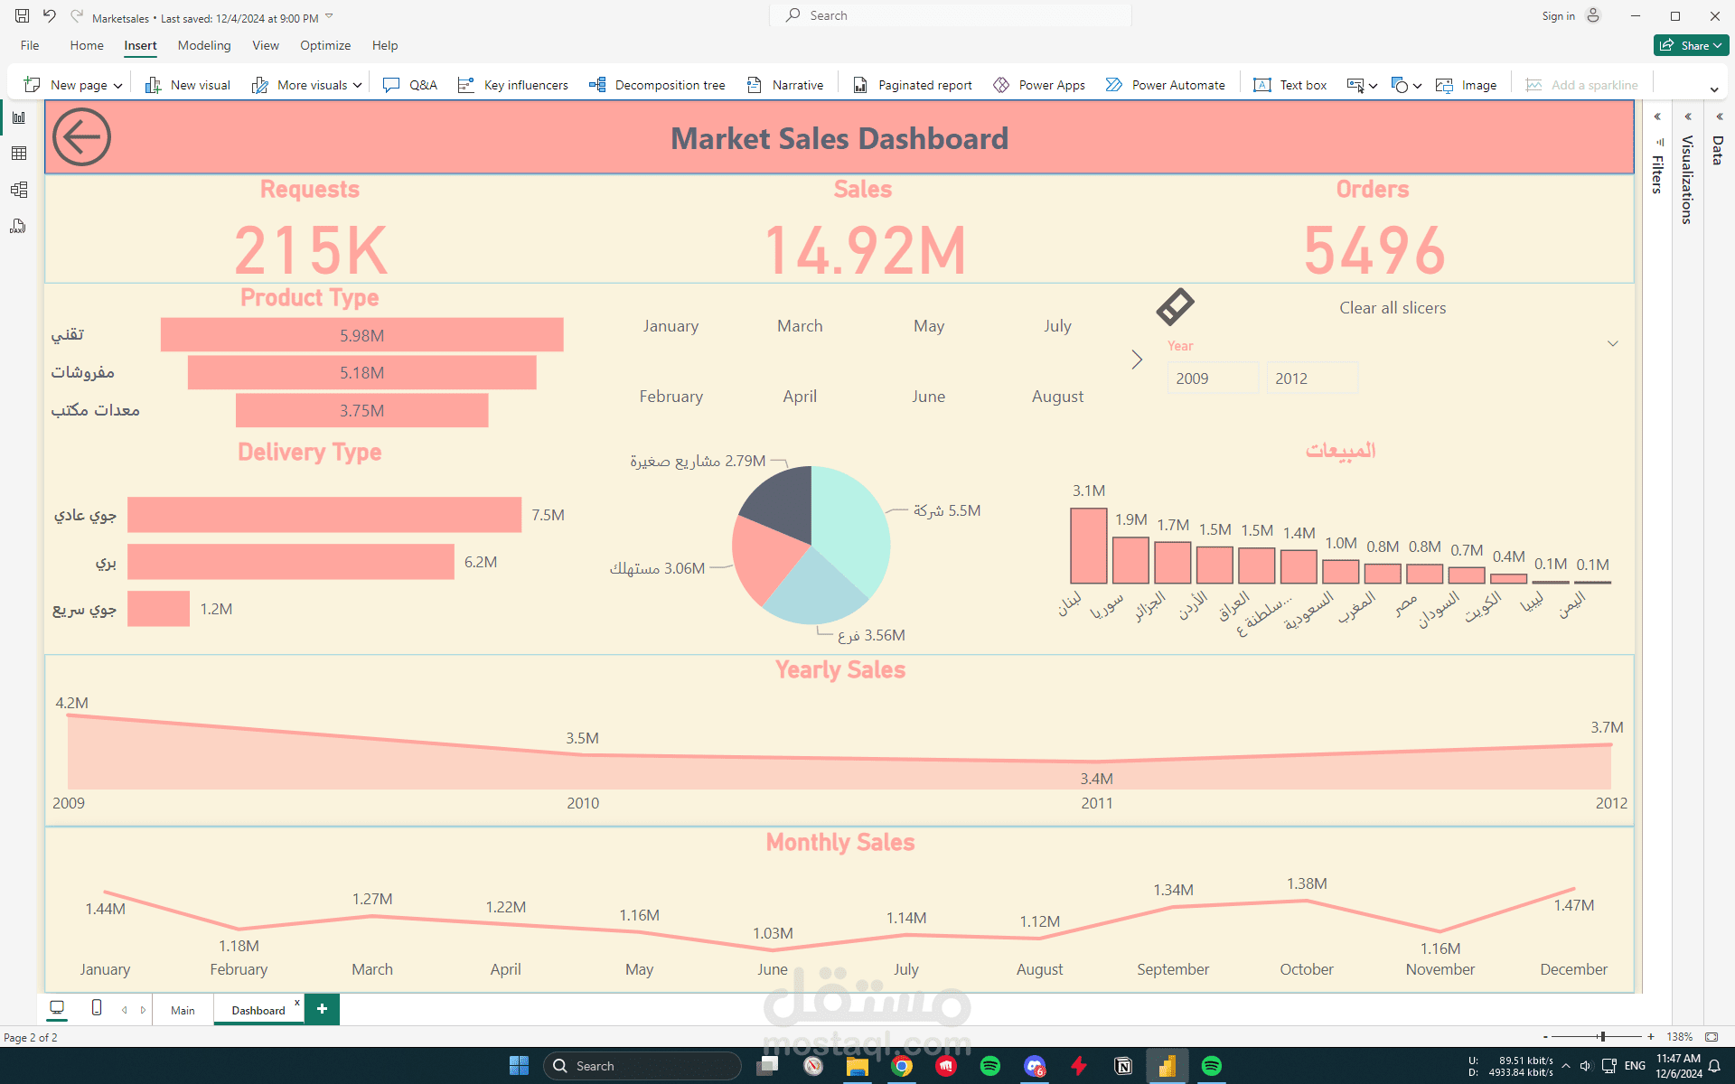The image size is (1735, 1084).
Task: Click the Year start value field 2009
Action: pos(1212,378)
